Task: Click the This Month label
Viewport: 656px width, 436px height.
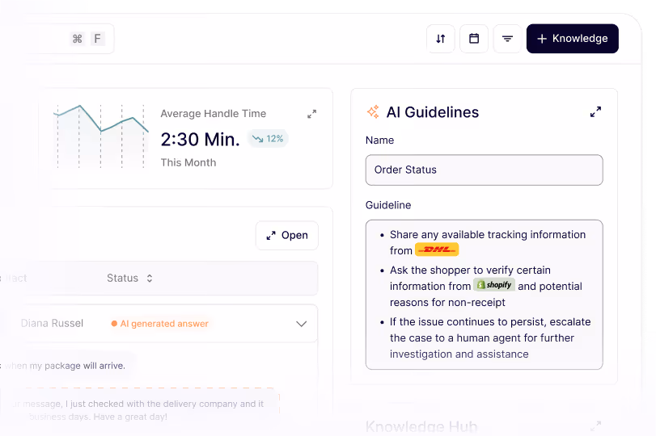Action: pyautogui.click(x=188, y=162)
